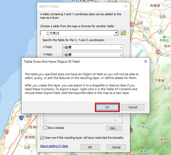Viewport: 171px width, 155px height.
Task: Click the route 123 shield on the map
Action: 146,29
